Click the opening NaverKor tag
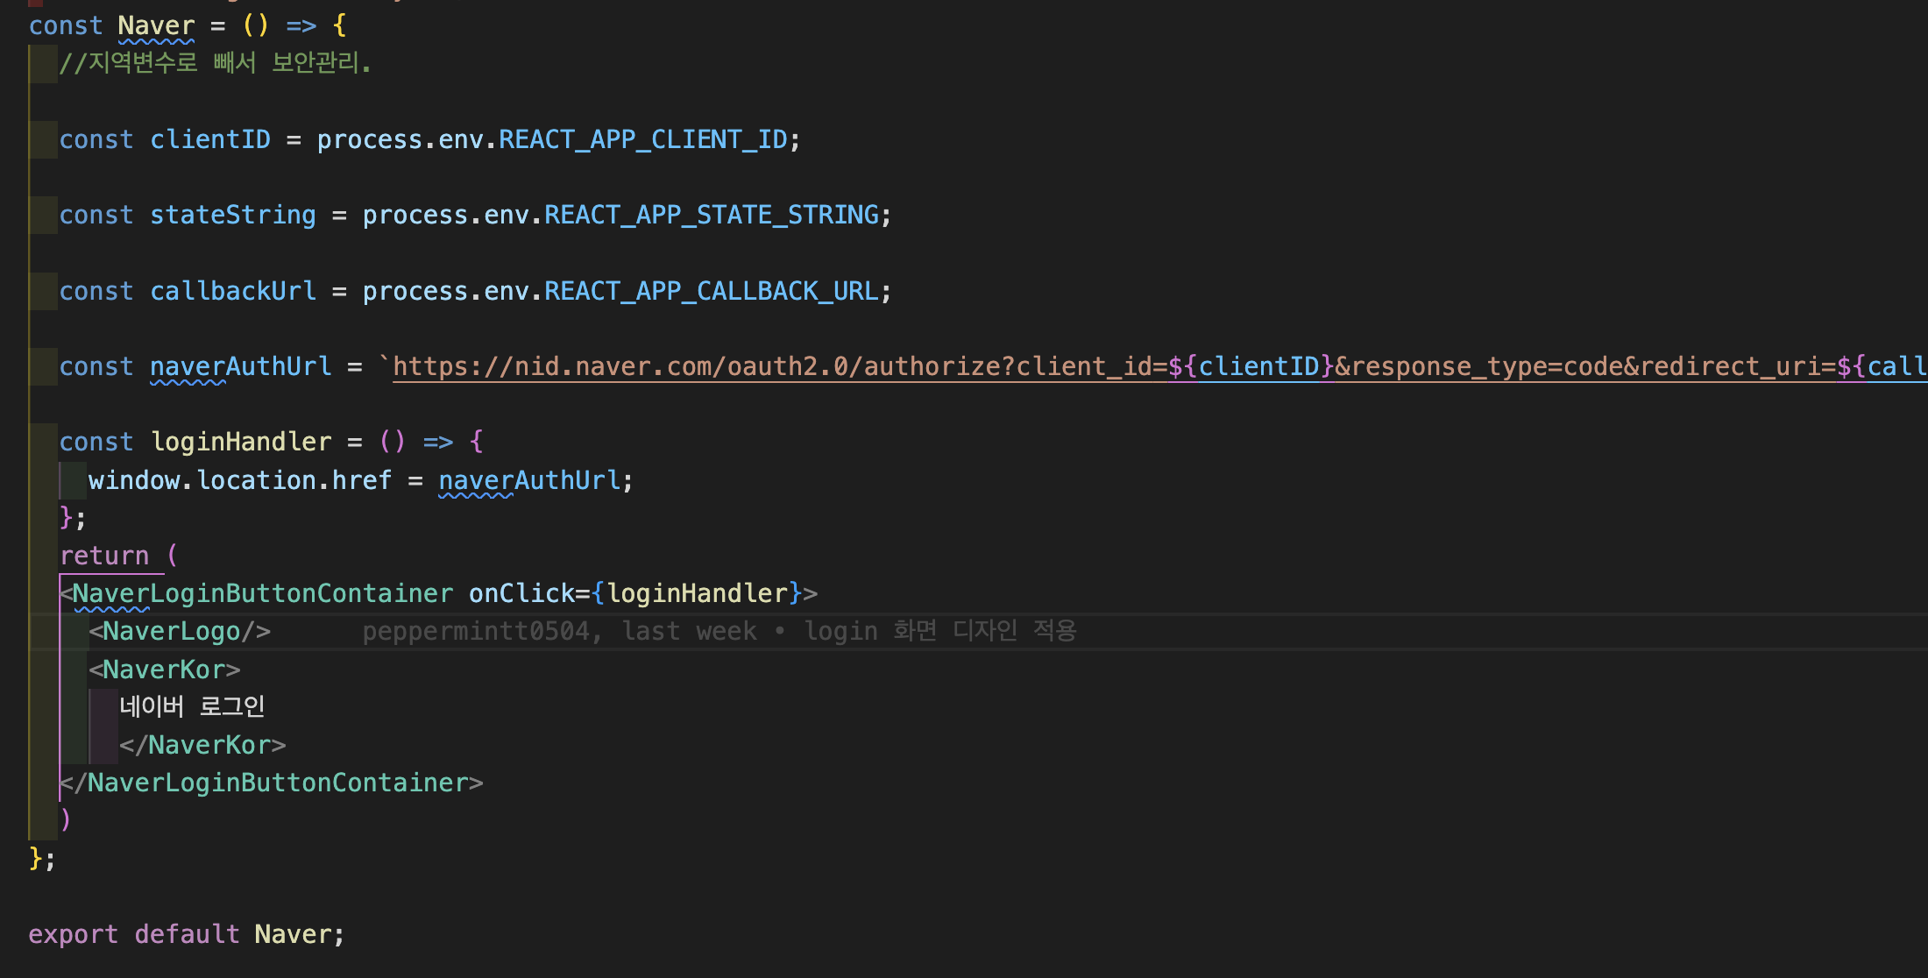The image size is (1928, 978). click(x=164, y=670)
